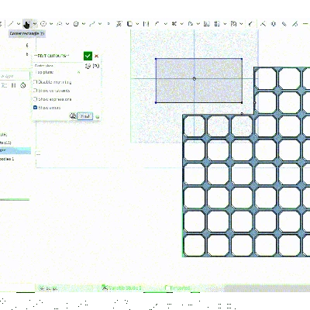Open the Linear pattern dropdown arrow
The image size is (310, 310).
tap(225, 24)
